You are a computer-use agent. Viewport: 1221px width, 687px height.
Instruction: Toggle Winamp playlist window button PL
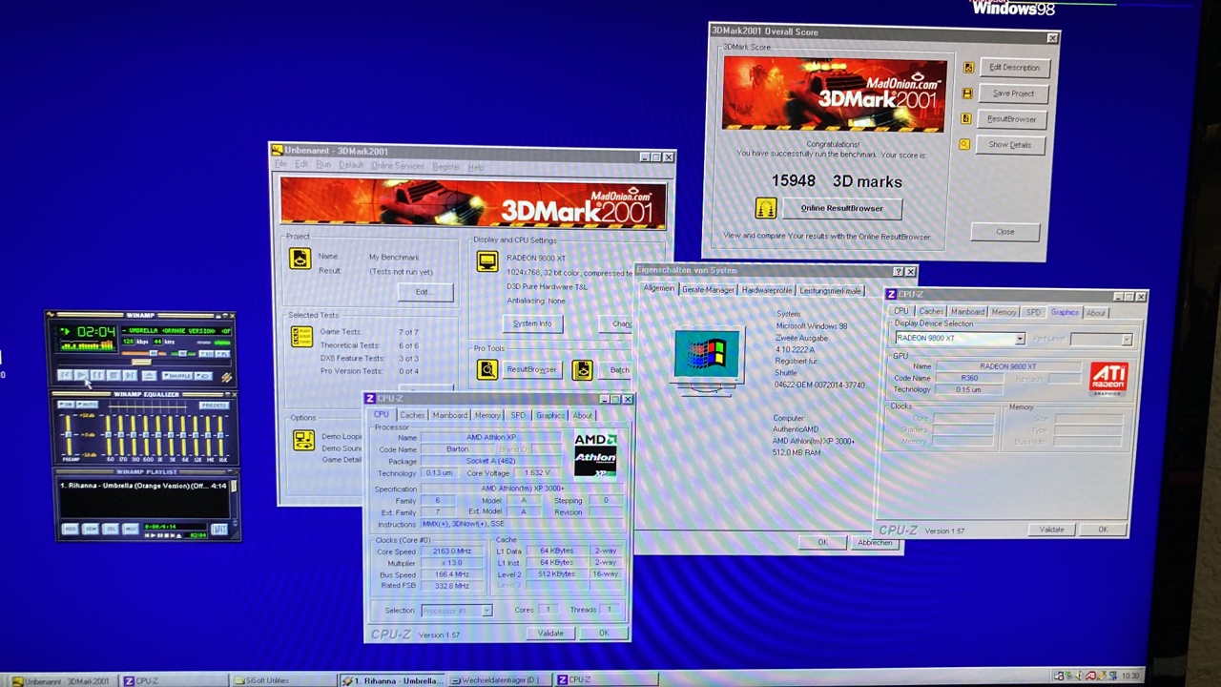(222, 354)
